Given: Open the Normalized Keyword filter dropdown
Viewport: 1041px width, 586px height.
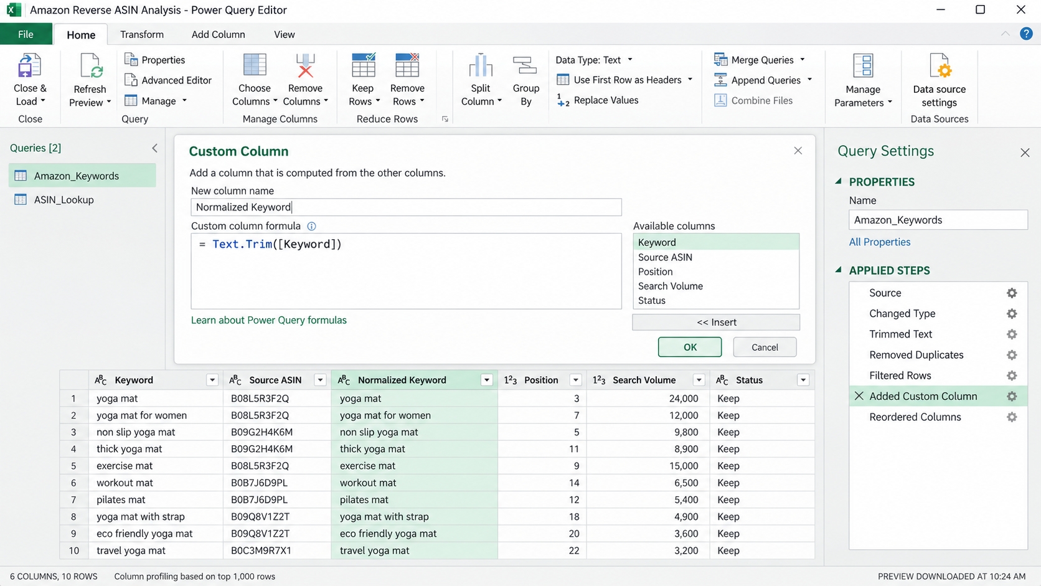Looking at the screenshot, I should pos(487,380).
